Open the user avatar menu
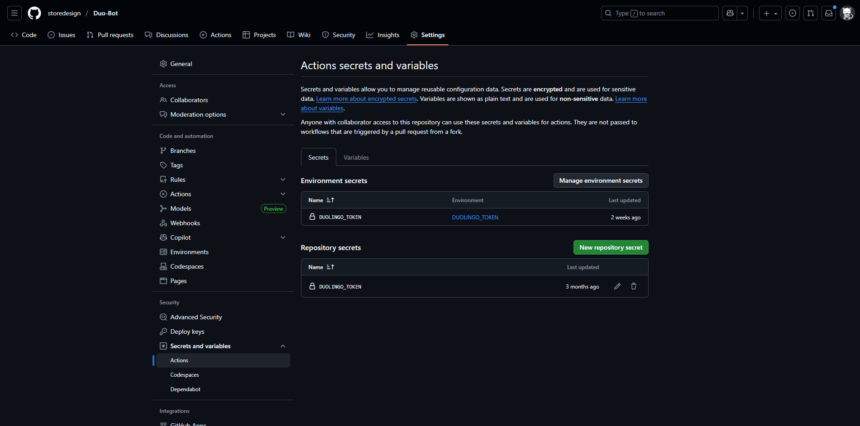The image size is (860, 426). click(847, 13)
